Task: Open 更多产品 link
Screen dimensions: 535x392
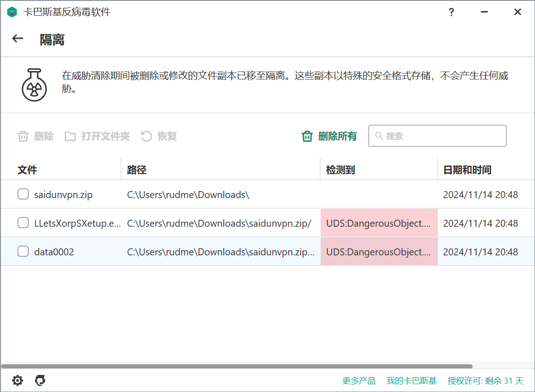Action: point(358,380)
